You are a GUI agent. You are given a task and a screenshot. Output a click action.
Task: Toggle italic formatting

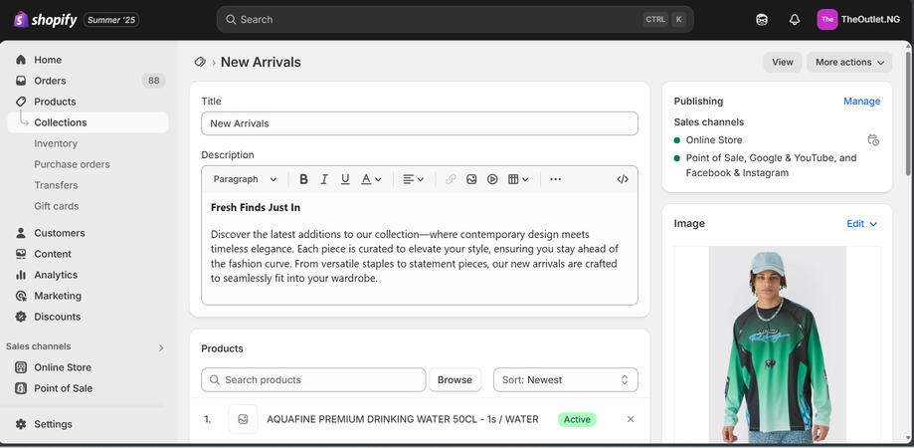[x=324, y=179]
